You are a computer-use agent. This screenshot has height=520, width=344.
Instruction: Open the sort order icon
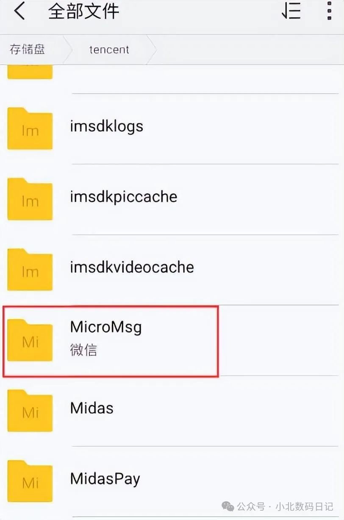pos(291,11)
